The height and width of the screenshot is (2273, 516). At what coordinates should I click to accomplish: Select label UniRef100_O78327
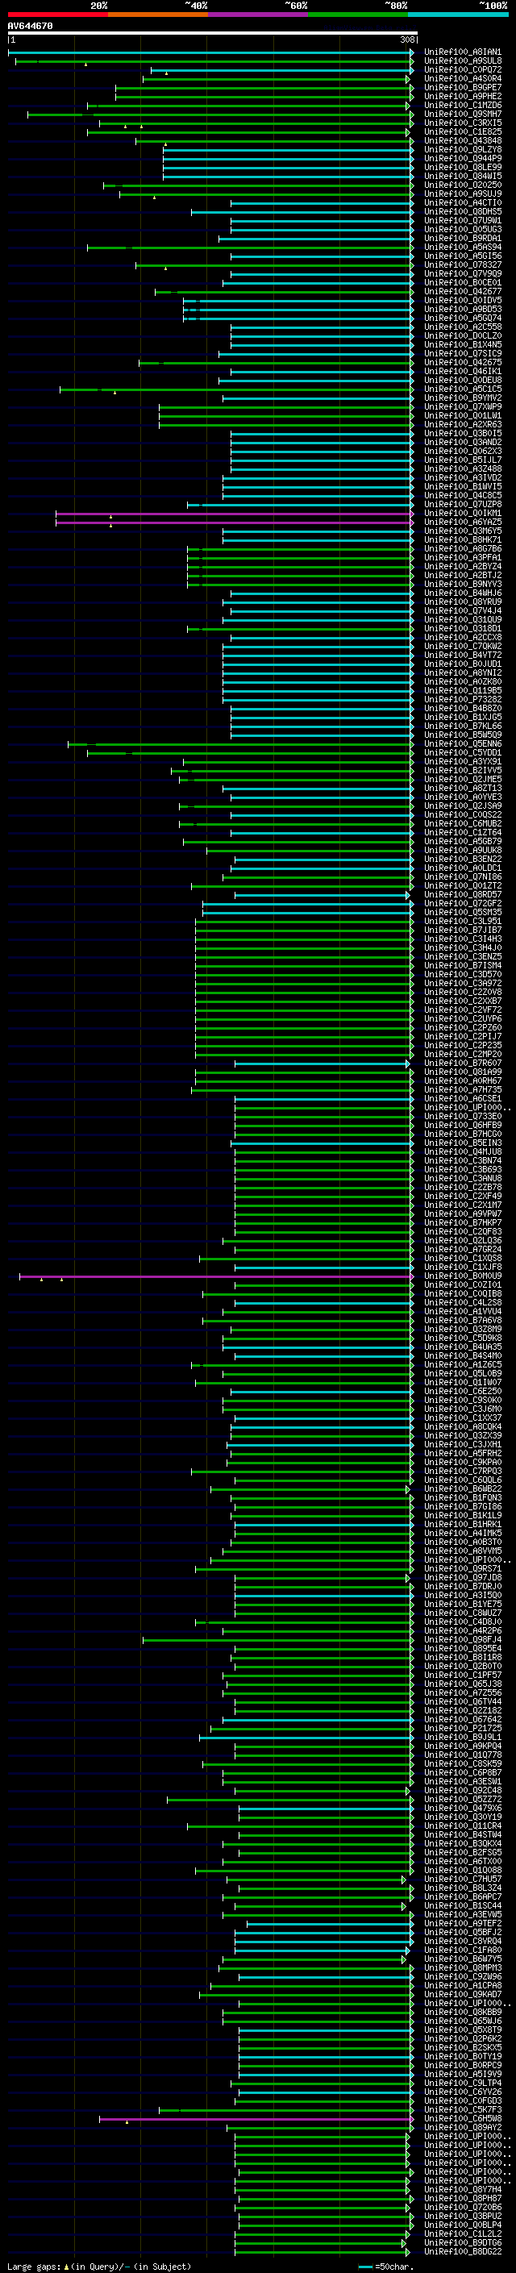pyautogui.click(x=463, y=264)
